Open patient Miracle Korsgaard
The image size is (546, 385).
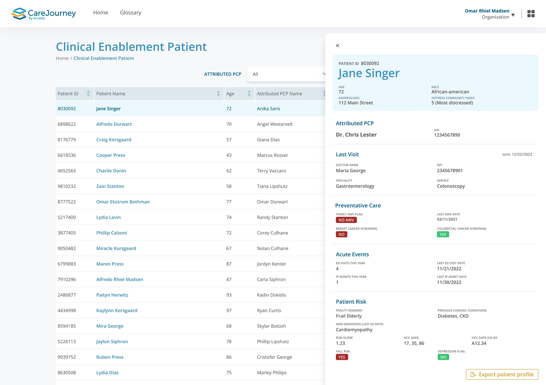[116, 248]
